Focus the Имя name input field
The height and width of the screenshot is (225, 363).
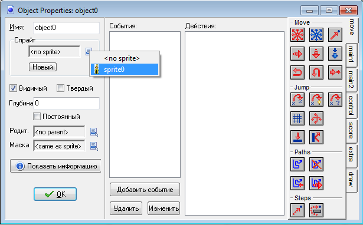click(67, 28)
